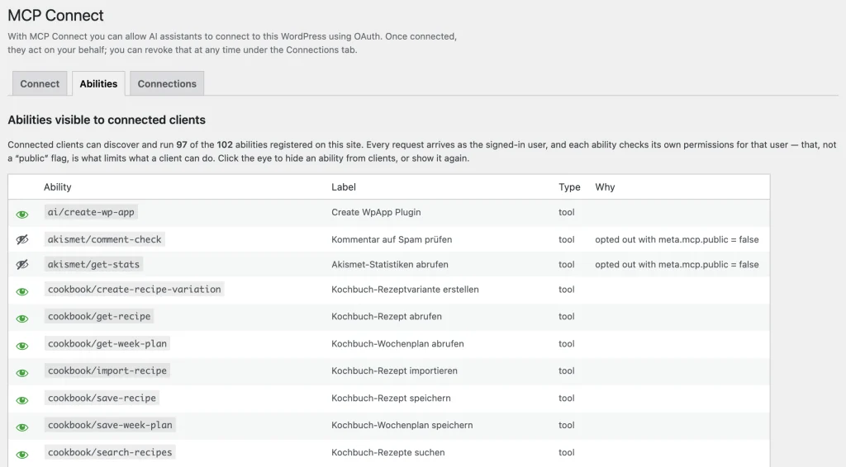The width and height of the screenshot is (846, 467).
Task: Click the Type column header
Action: pos(569,187)
